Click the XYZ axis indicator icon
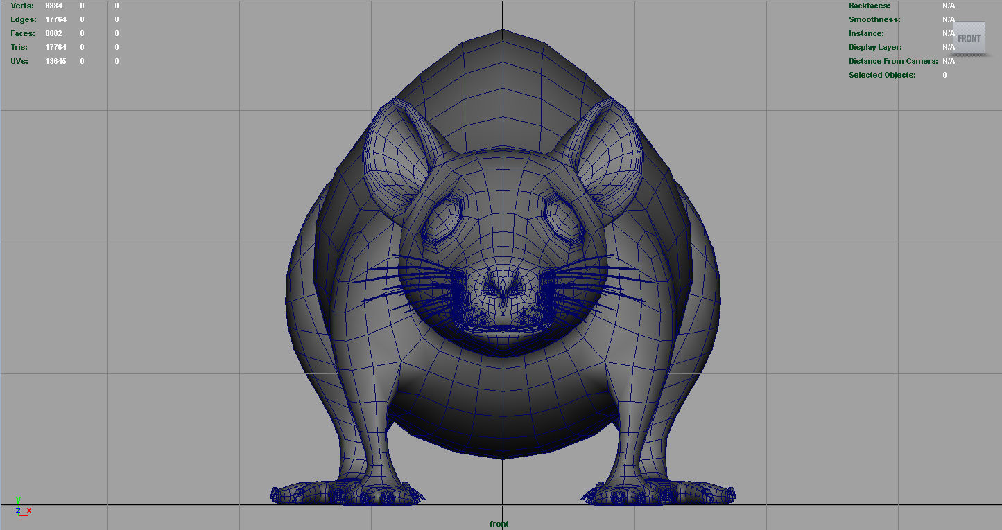 tap(23, 507)
